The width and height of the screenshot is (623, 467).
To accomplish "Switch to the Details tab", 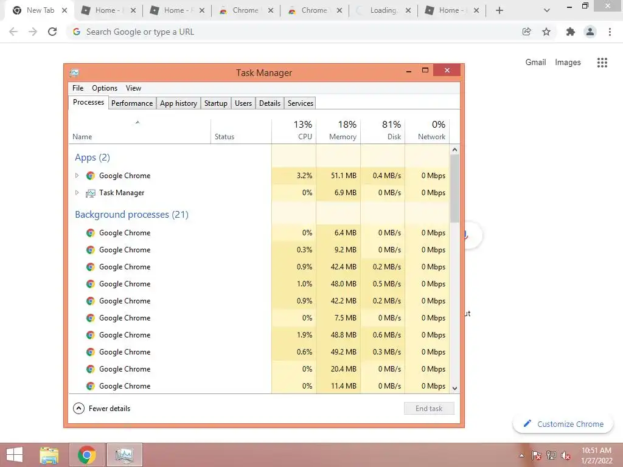I will tap(270, 103).
